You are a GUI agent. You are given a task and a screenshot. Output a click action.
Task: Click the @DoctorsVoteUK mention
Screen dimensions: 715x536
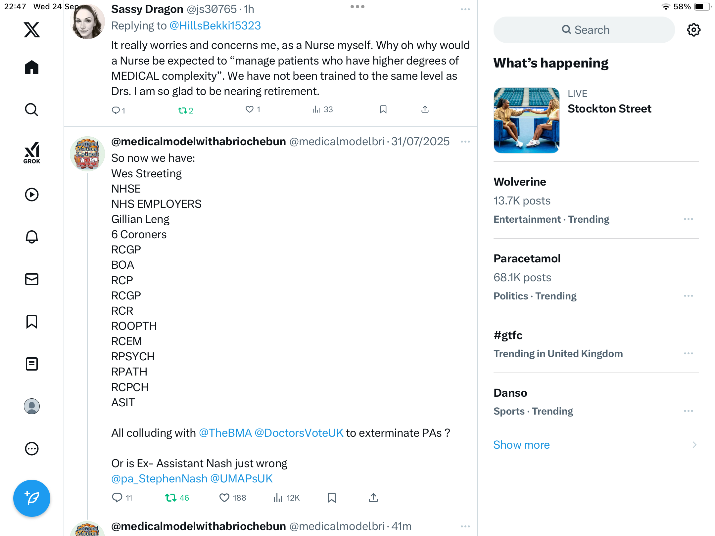pos(299,433)
